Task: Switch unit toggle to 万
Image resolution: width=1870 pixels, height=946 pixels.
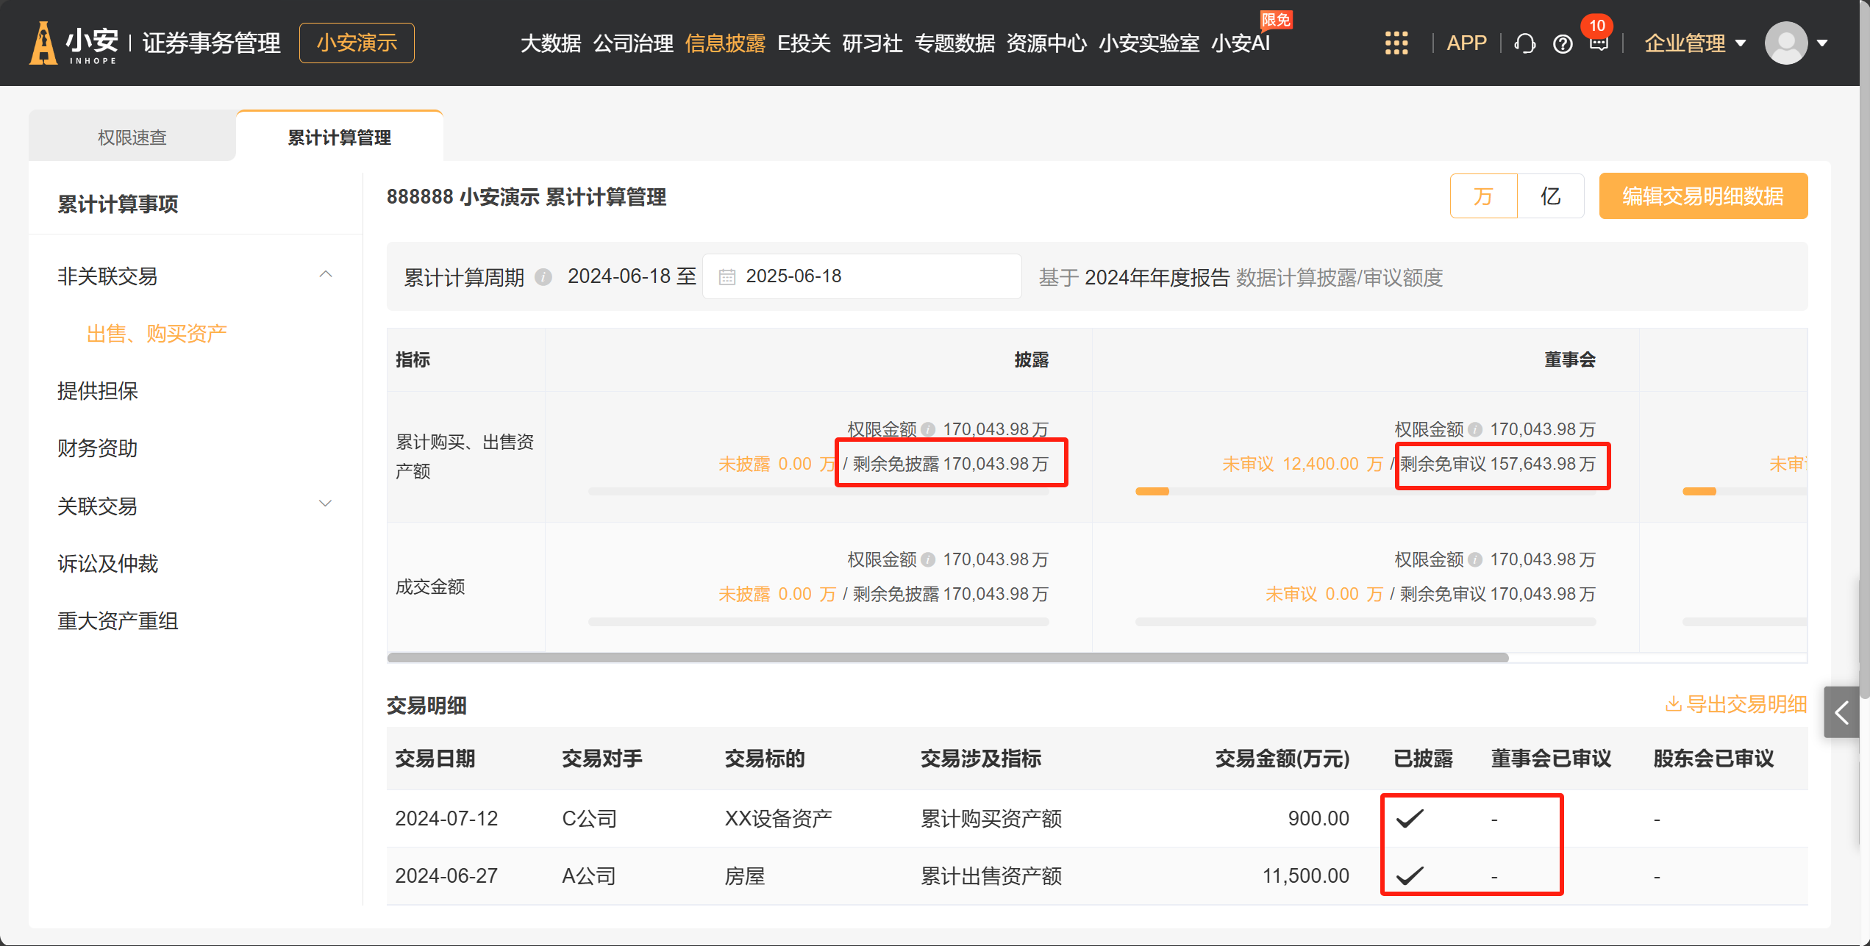Action: click(1483, 196)
